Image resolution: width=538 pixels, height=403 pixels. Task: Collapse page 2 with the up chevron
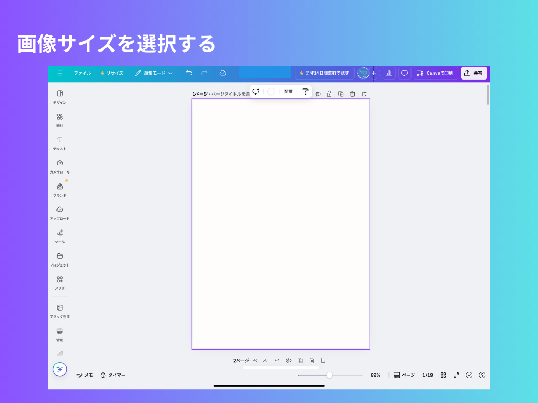click(265, 360)
